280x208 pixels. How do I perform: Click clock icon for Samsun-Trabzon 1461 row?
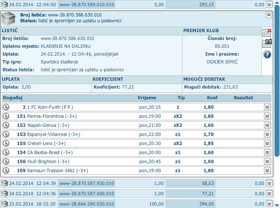point(6,171)
